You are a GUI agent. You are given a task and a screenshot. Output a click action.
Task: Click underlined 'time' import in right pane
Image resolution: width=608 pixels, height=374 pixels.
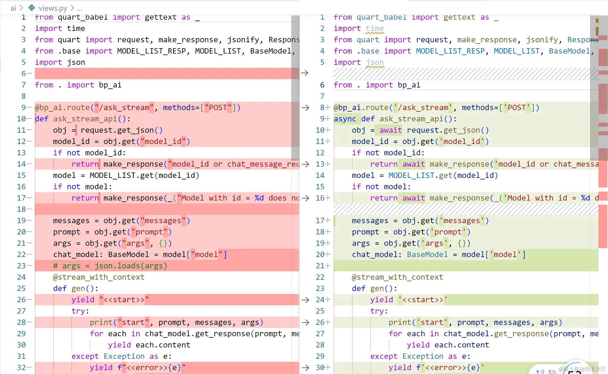(375, 28)
